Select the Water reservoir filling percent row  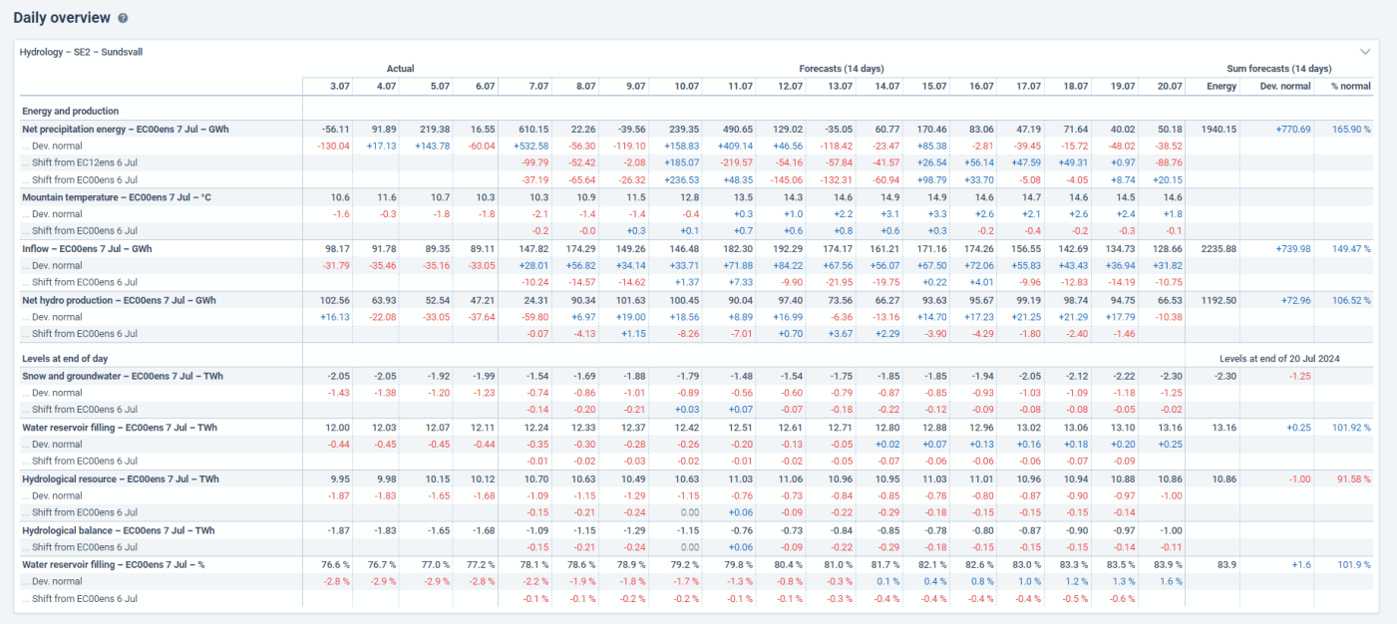[x=697, y=564]
